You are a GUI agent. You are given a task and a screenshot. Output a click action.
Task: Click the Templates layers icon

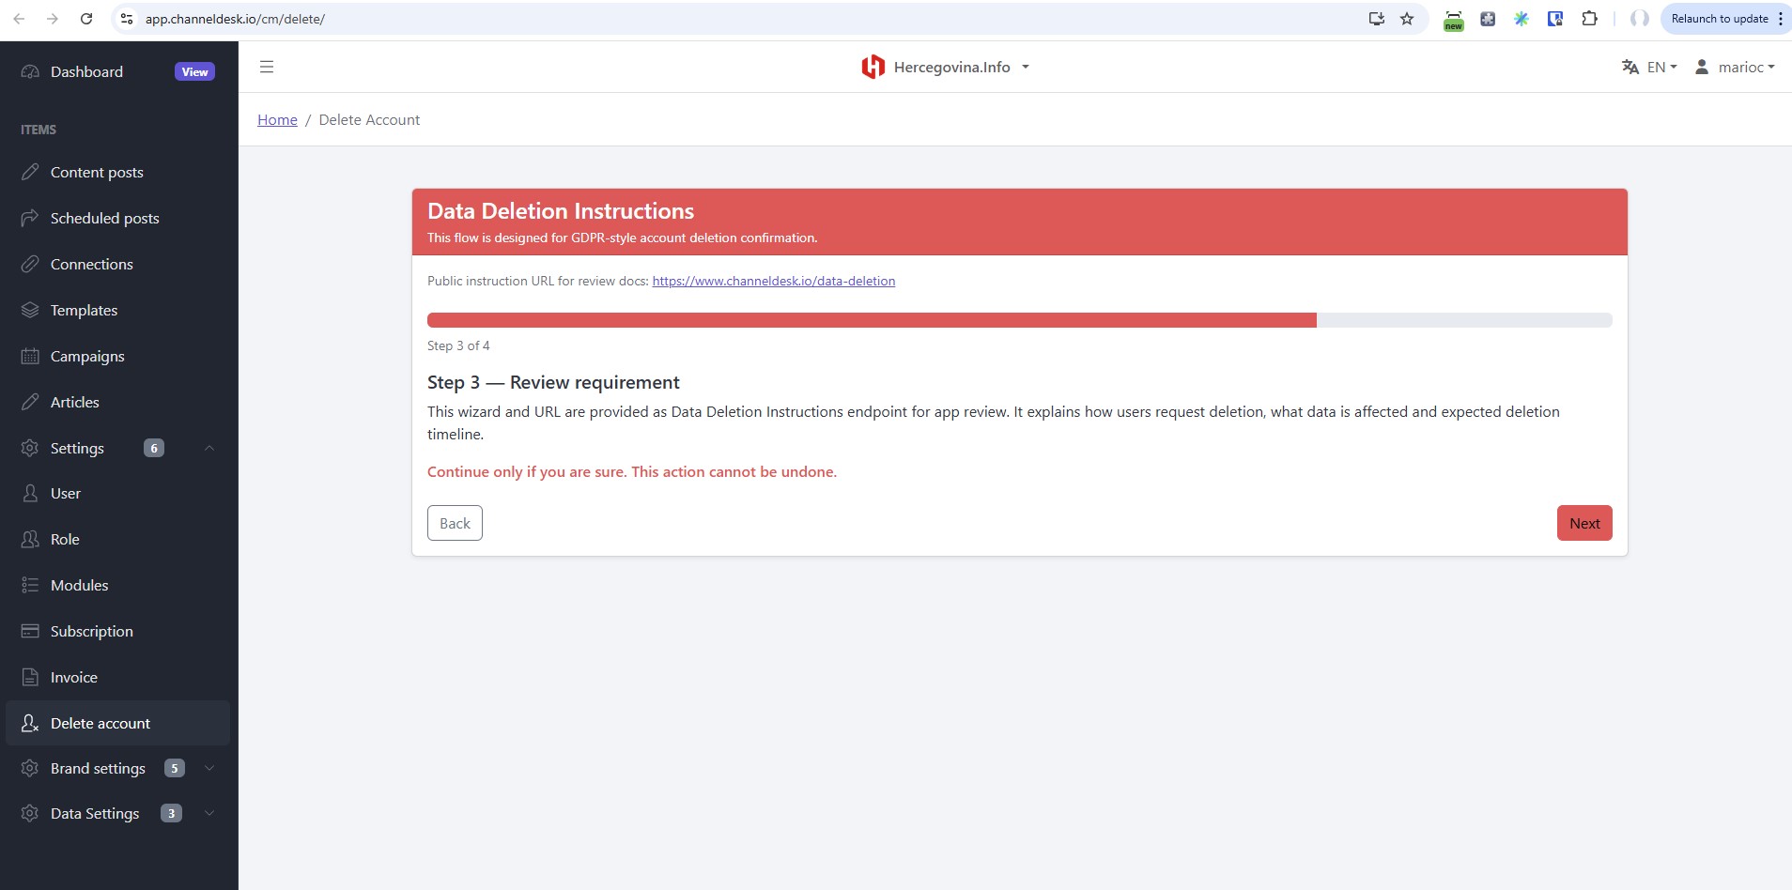pyautogui.click(x=30, y=310)
